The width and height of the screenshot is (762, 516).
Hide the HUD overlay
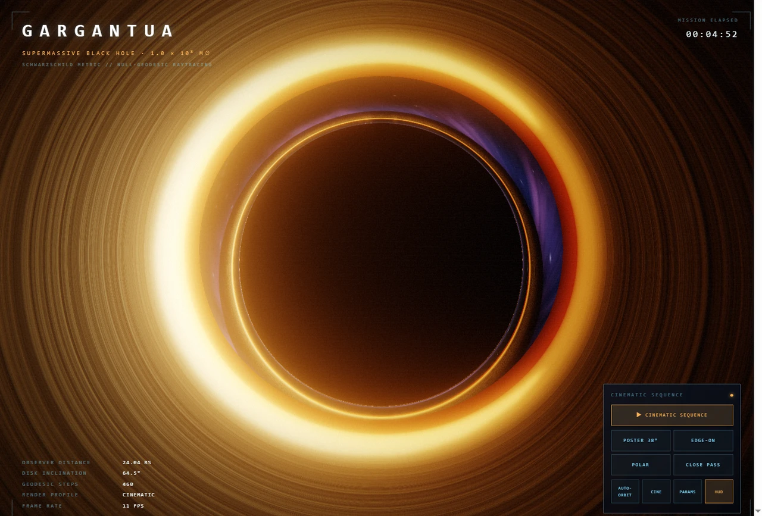tap(719, 492)
